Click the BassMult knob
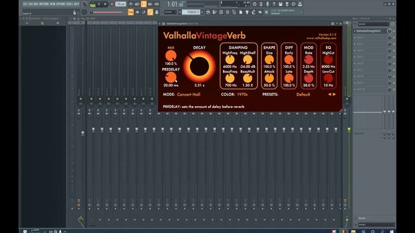This screenshot has width=415, height=233. pyautogui.click(x=248, y=78)
